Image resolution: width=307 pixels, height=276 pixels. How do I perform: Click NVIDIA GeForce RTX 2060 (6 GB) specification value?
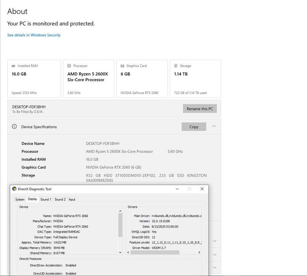tap(113, 167)
